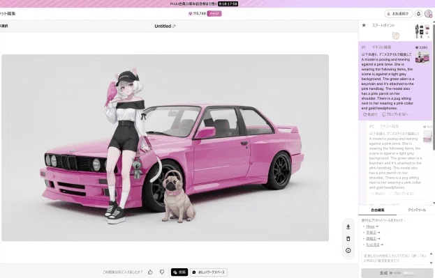This screenshot has width=435, height=278.
Task: Click the credits icon beside 715,749
Action: pos(191,13)
